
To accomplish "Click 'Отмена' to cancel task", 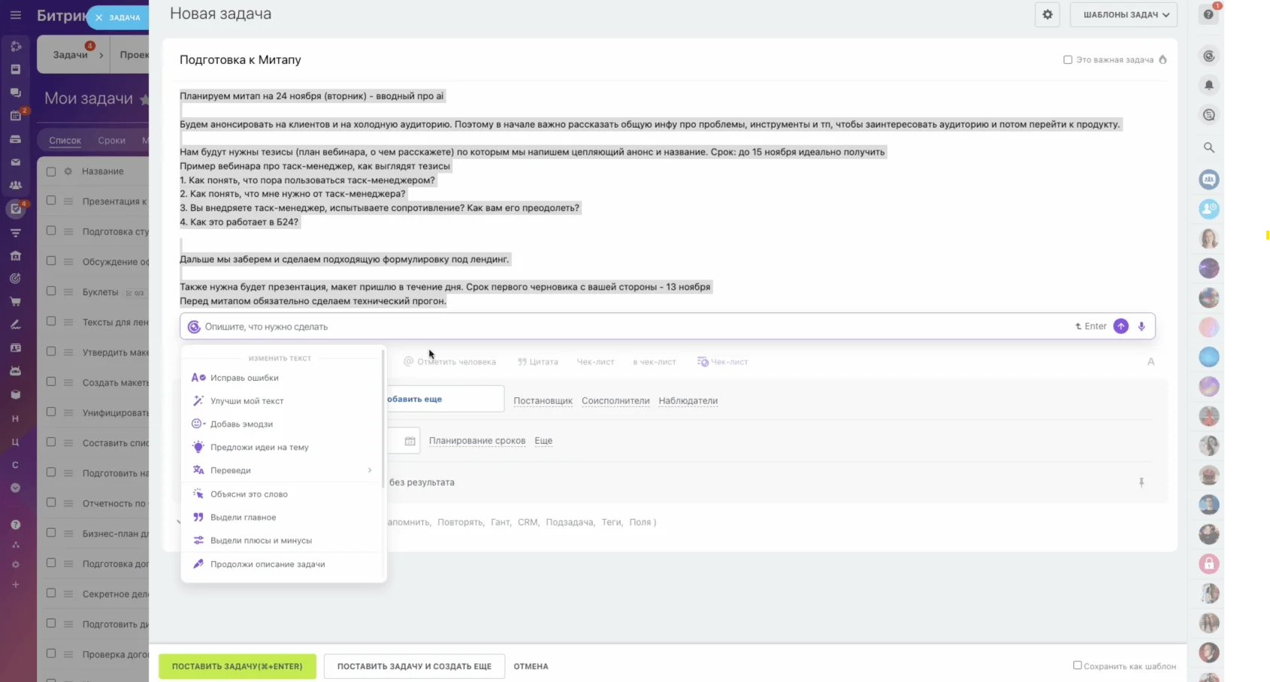I will pos(531,666).
